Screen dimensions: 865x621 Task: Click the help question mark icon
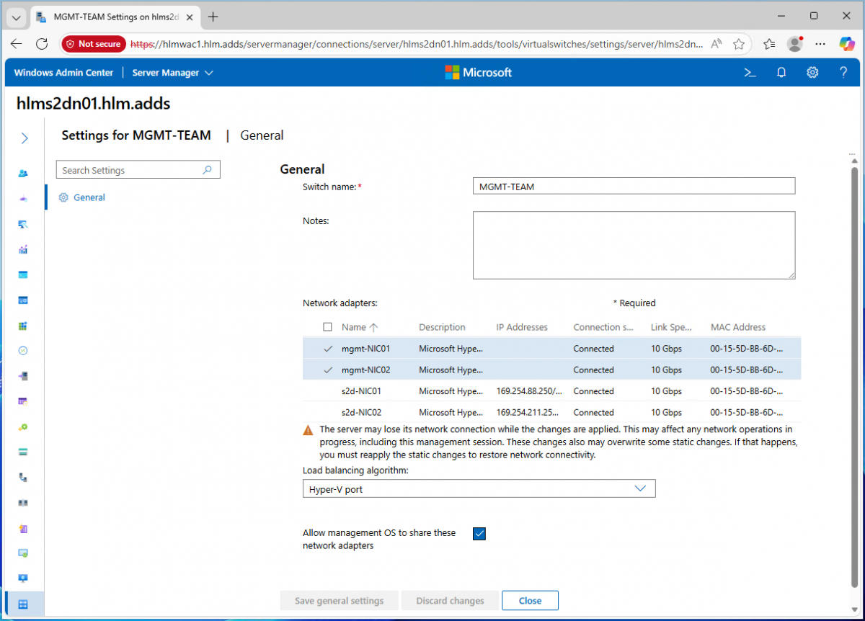843,72
